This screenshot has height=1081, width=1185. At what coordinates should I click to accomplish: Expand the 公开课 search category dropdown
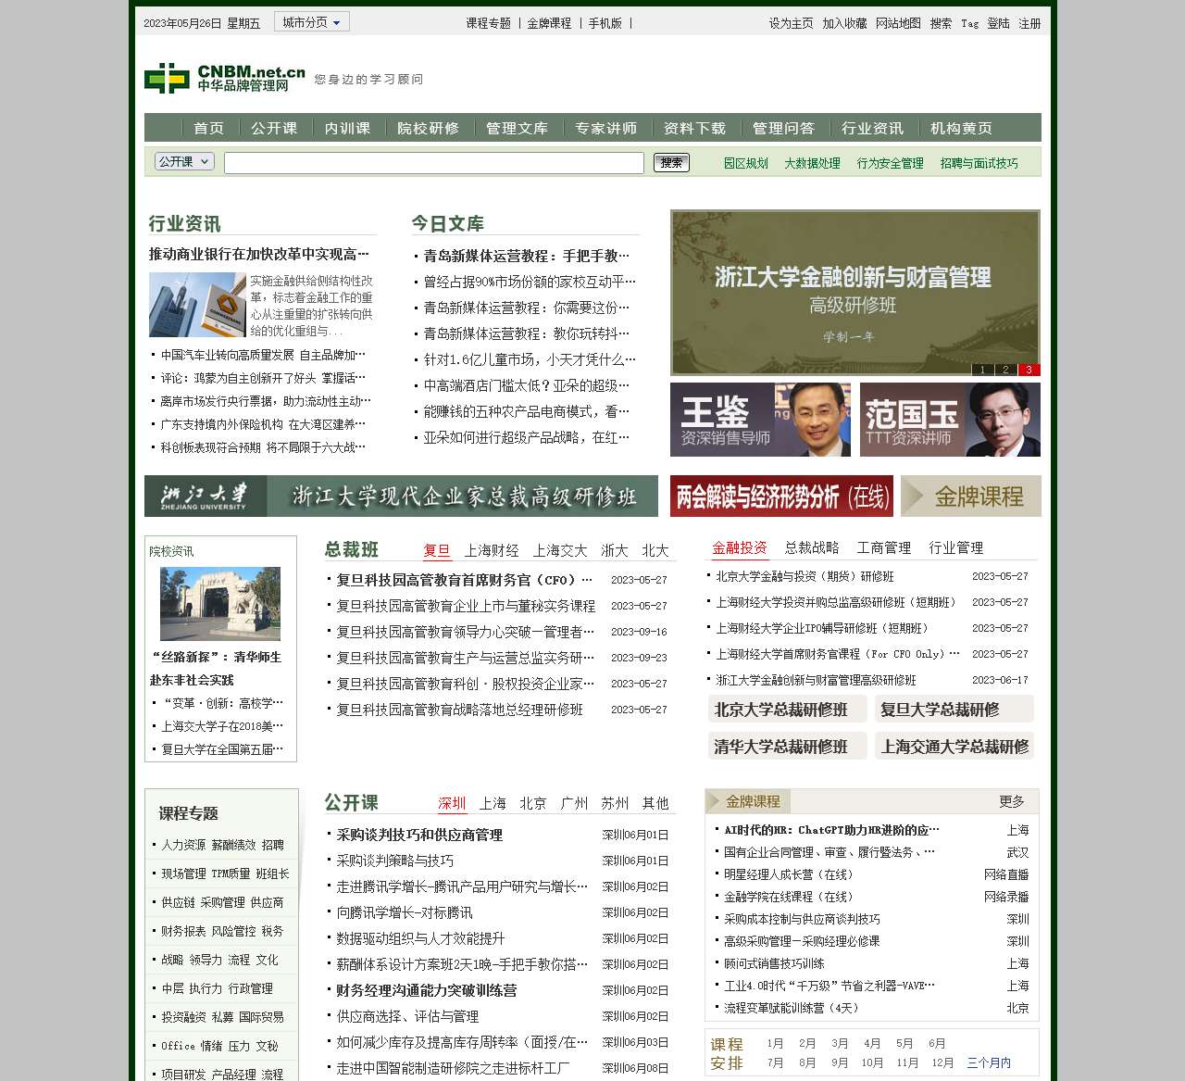click(x=184, y=161)
